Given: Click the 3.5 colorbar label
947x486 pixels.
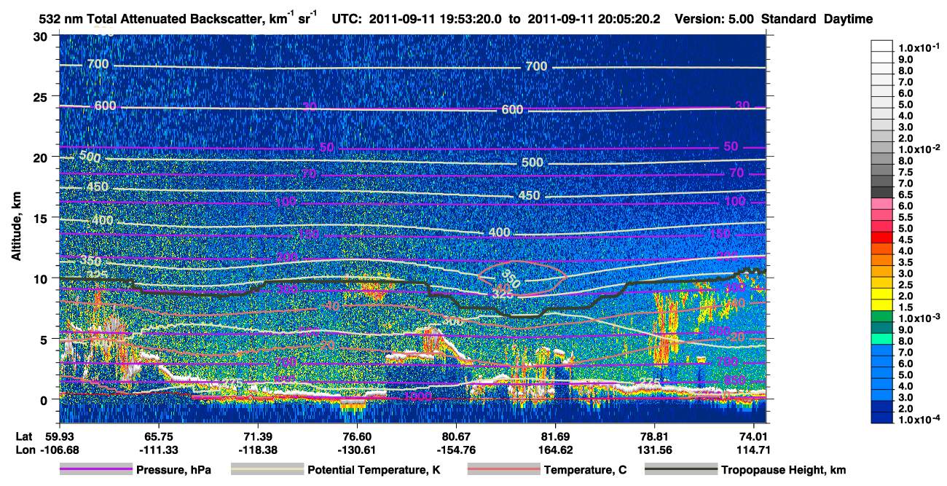Looking at the screenshot, I should coord(905,262).
